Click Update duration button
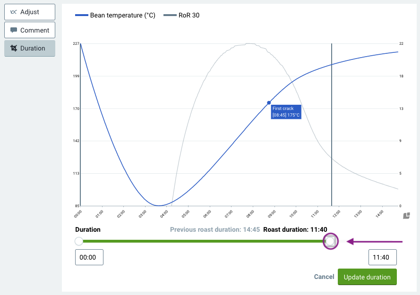The height and width of the screenshot is (295, 420). [x=367, y=277]
